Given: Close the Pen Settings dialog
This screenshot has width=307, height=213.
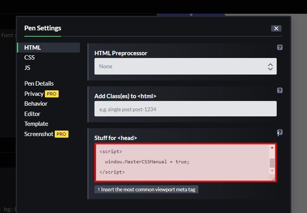Looking at the screenshot, I should (x=276, y=28).
